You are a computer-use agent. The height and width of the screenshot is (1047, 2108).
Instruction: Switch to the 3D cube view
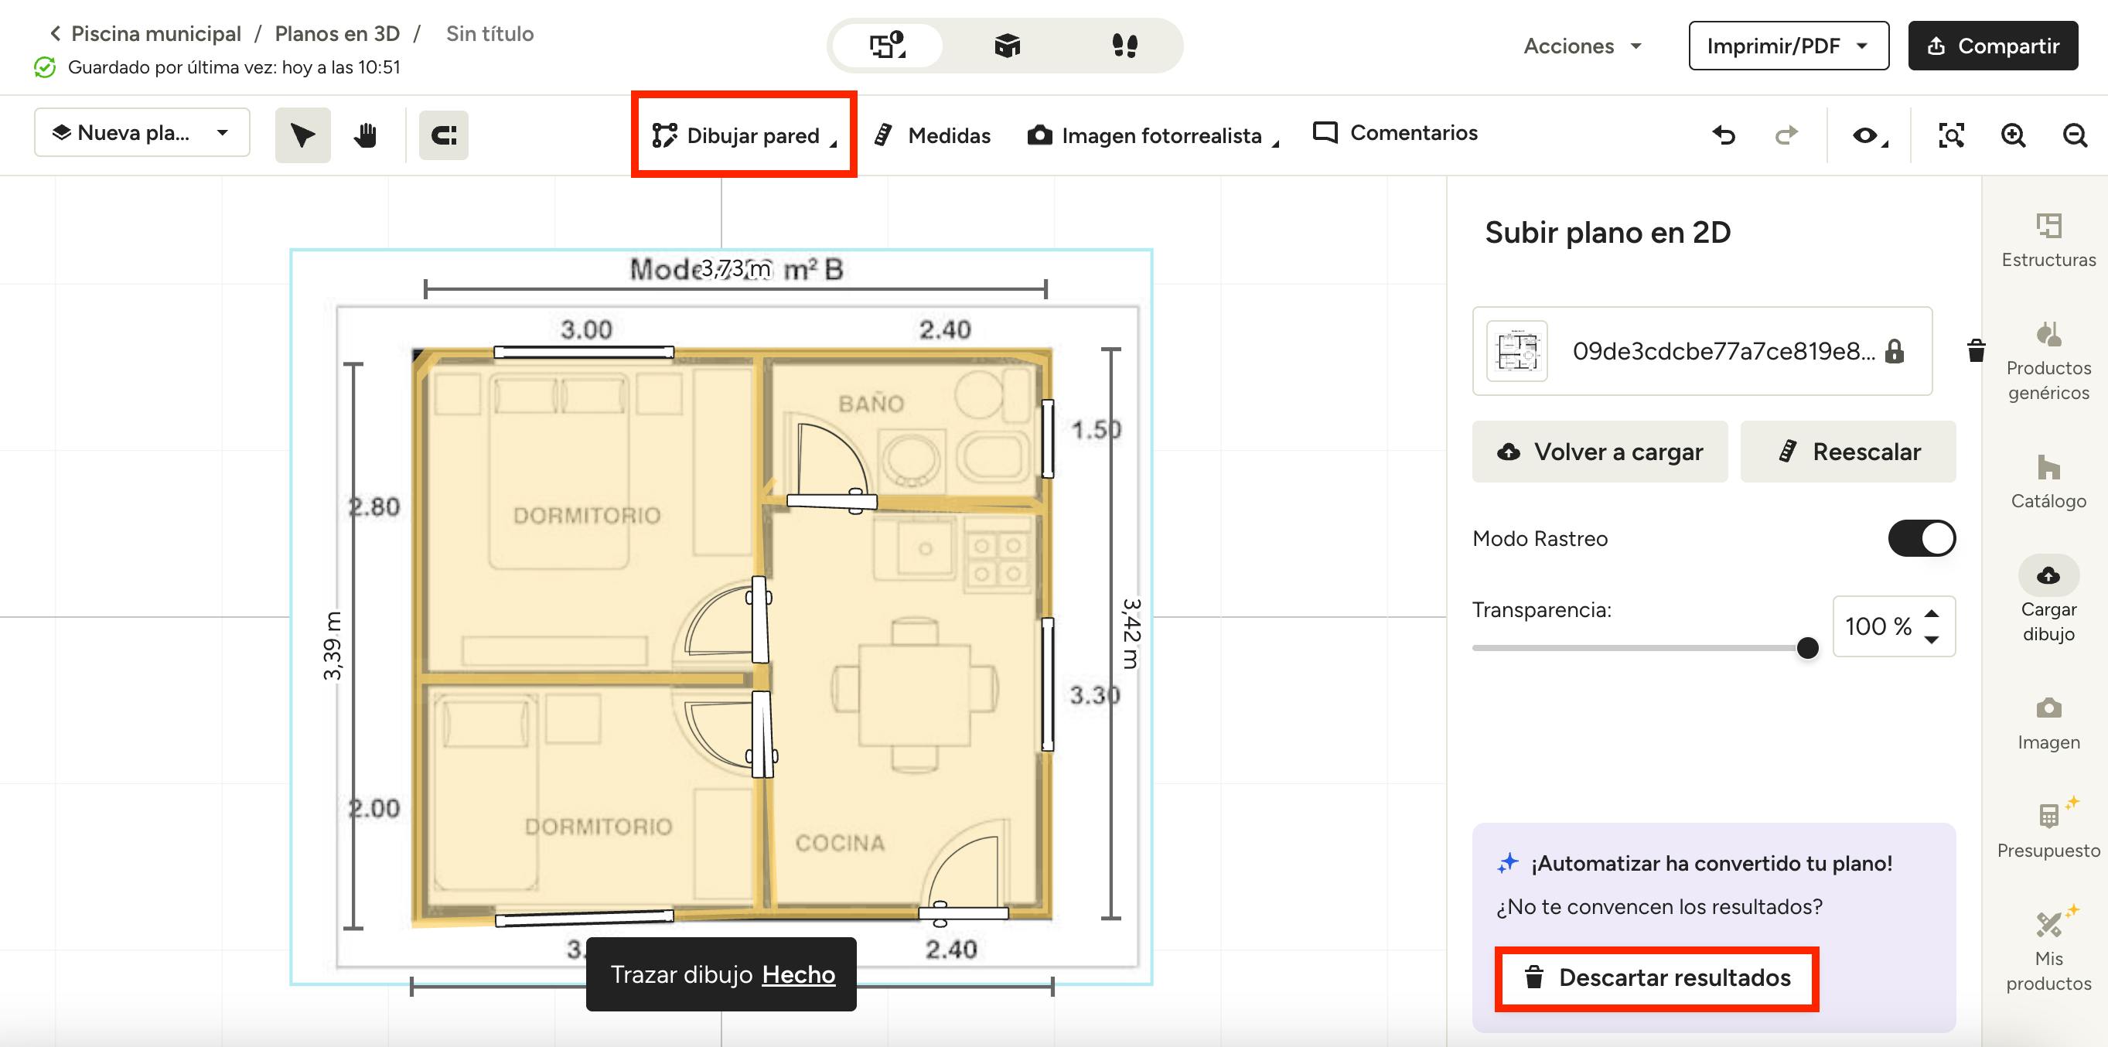point(1007,46)
